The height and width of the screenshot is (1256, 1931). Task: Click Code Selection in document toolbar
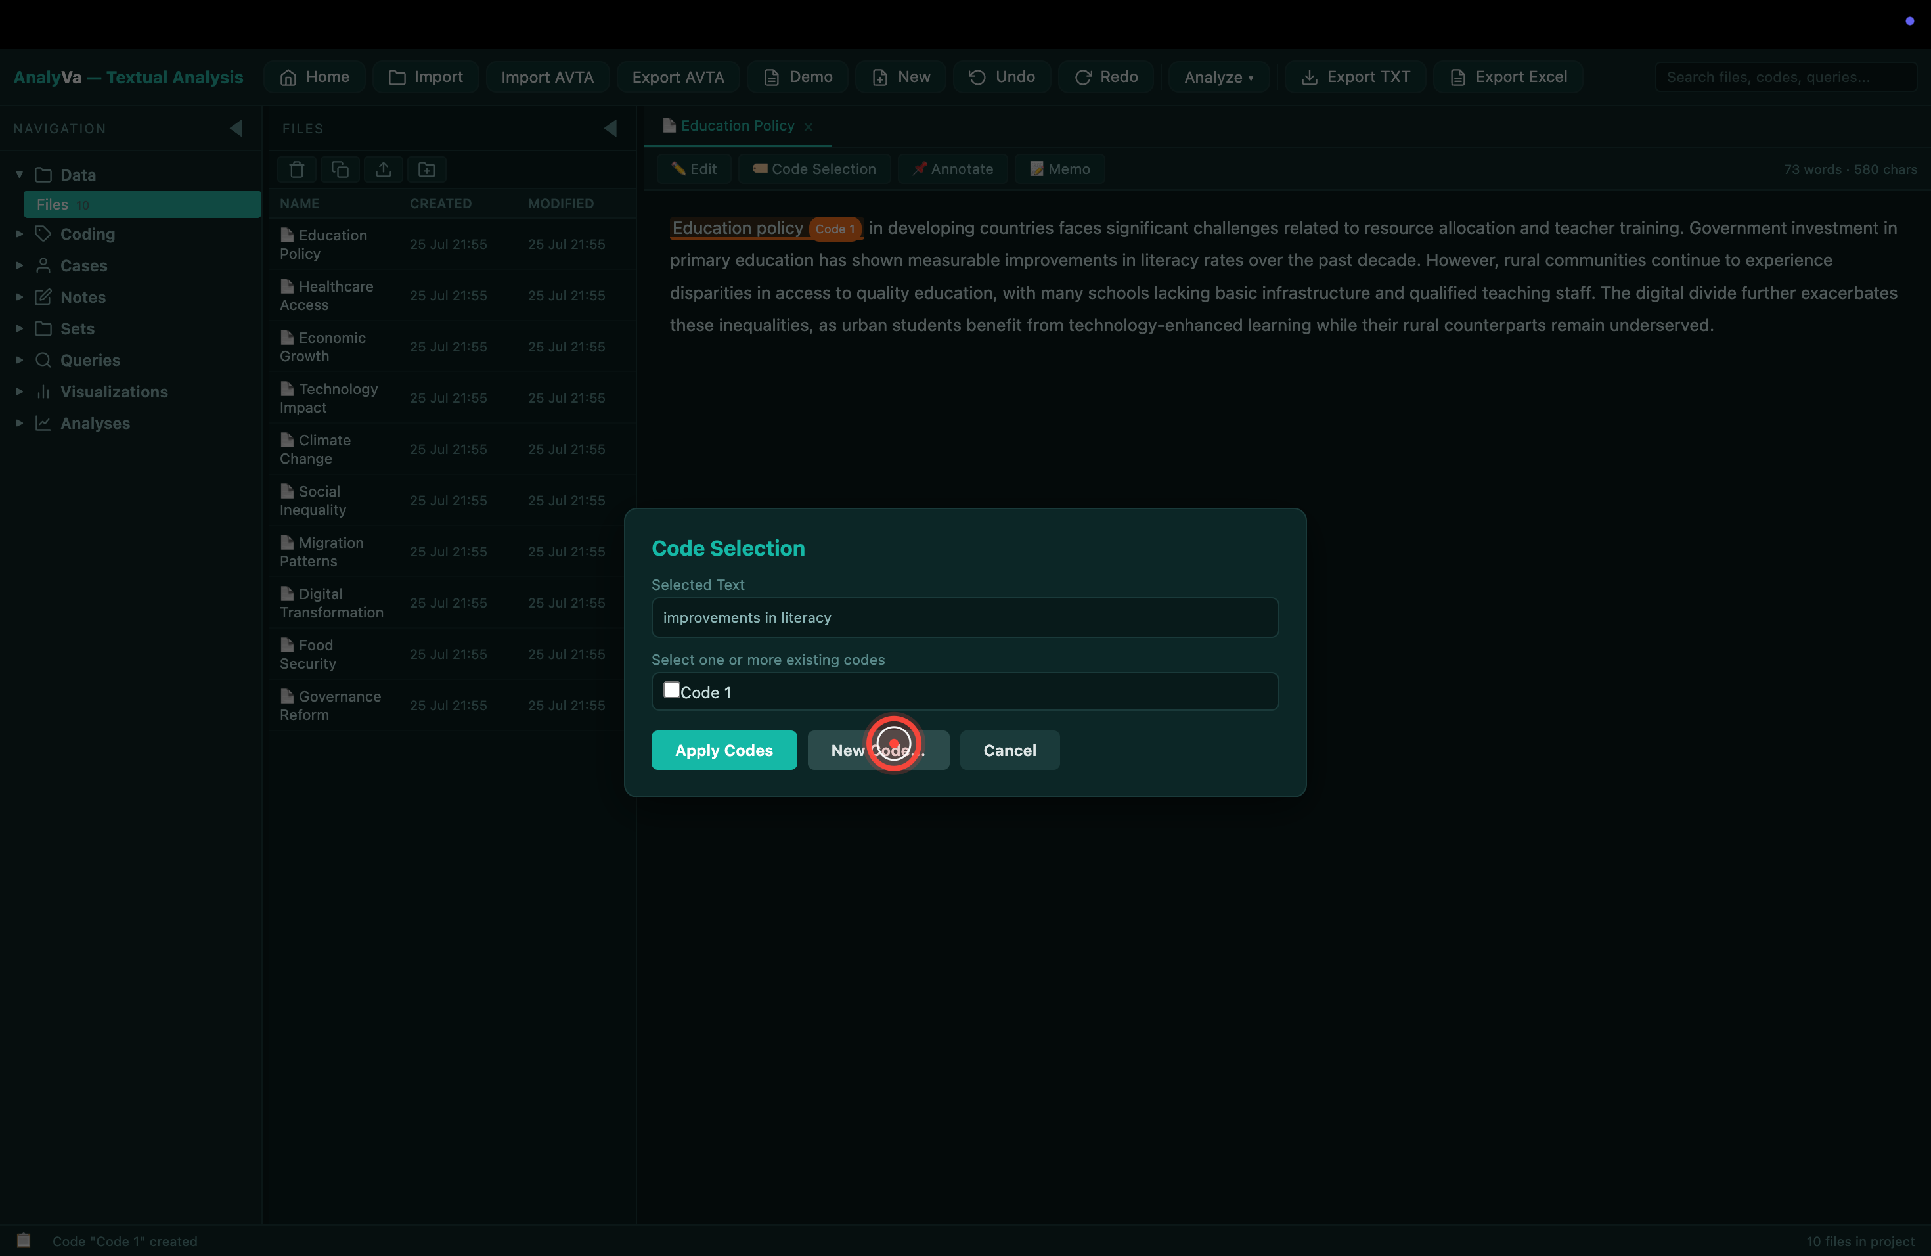814,169
